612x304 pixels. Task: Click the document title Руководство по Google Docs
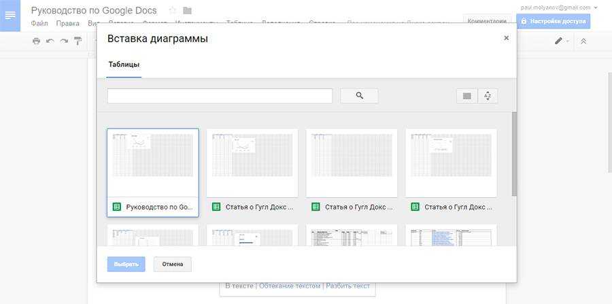(x=94, y=10)
